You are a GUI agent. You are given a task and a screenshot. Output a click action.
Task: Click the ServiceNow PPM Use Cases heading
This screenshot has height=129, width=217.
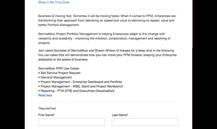click(x=59, y=68)
